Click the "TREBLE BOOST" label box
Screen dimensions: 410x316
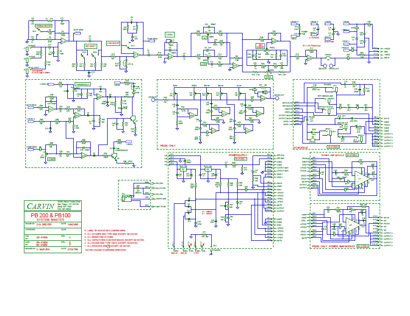(x=43, y=25)
